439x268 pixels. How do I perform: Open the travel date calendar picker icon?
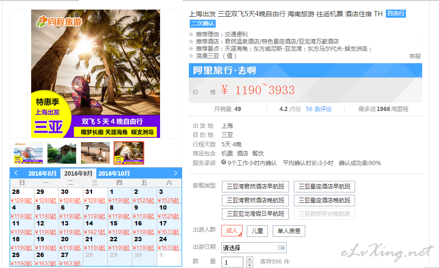pos(281,247)
